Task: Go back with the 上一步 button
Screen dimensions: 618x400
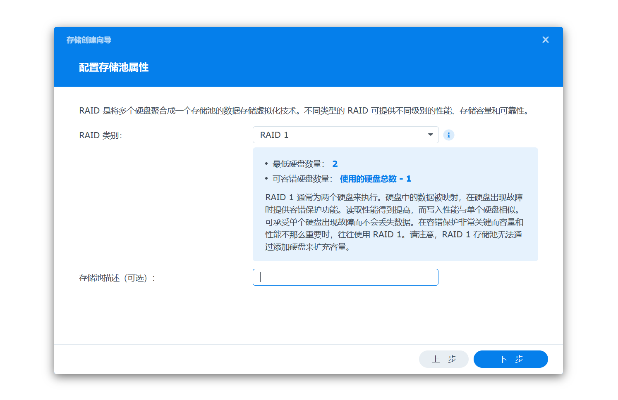Action: pos(443,359)
